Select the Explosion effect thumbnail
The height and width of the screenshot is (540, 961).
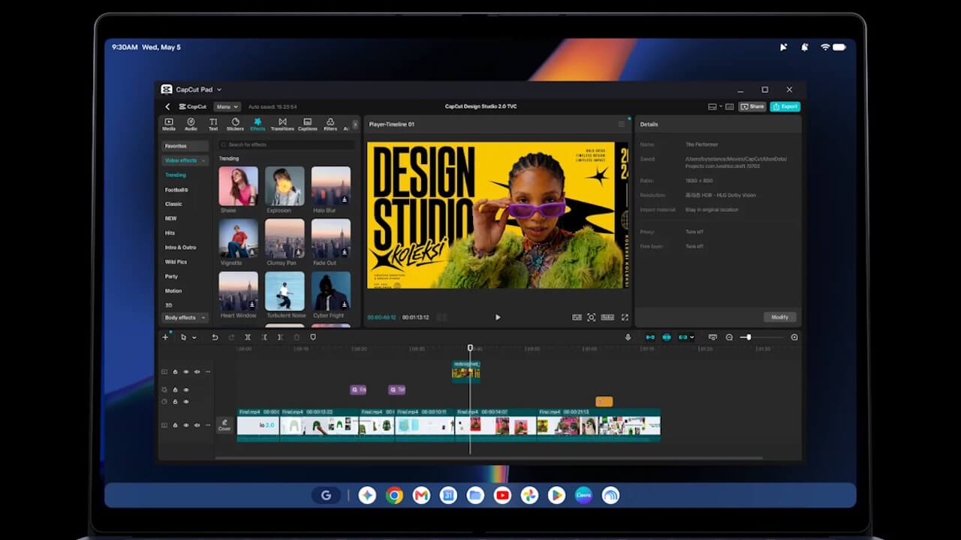285,186
